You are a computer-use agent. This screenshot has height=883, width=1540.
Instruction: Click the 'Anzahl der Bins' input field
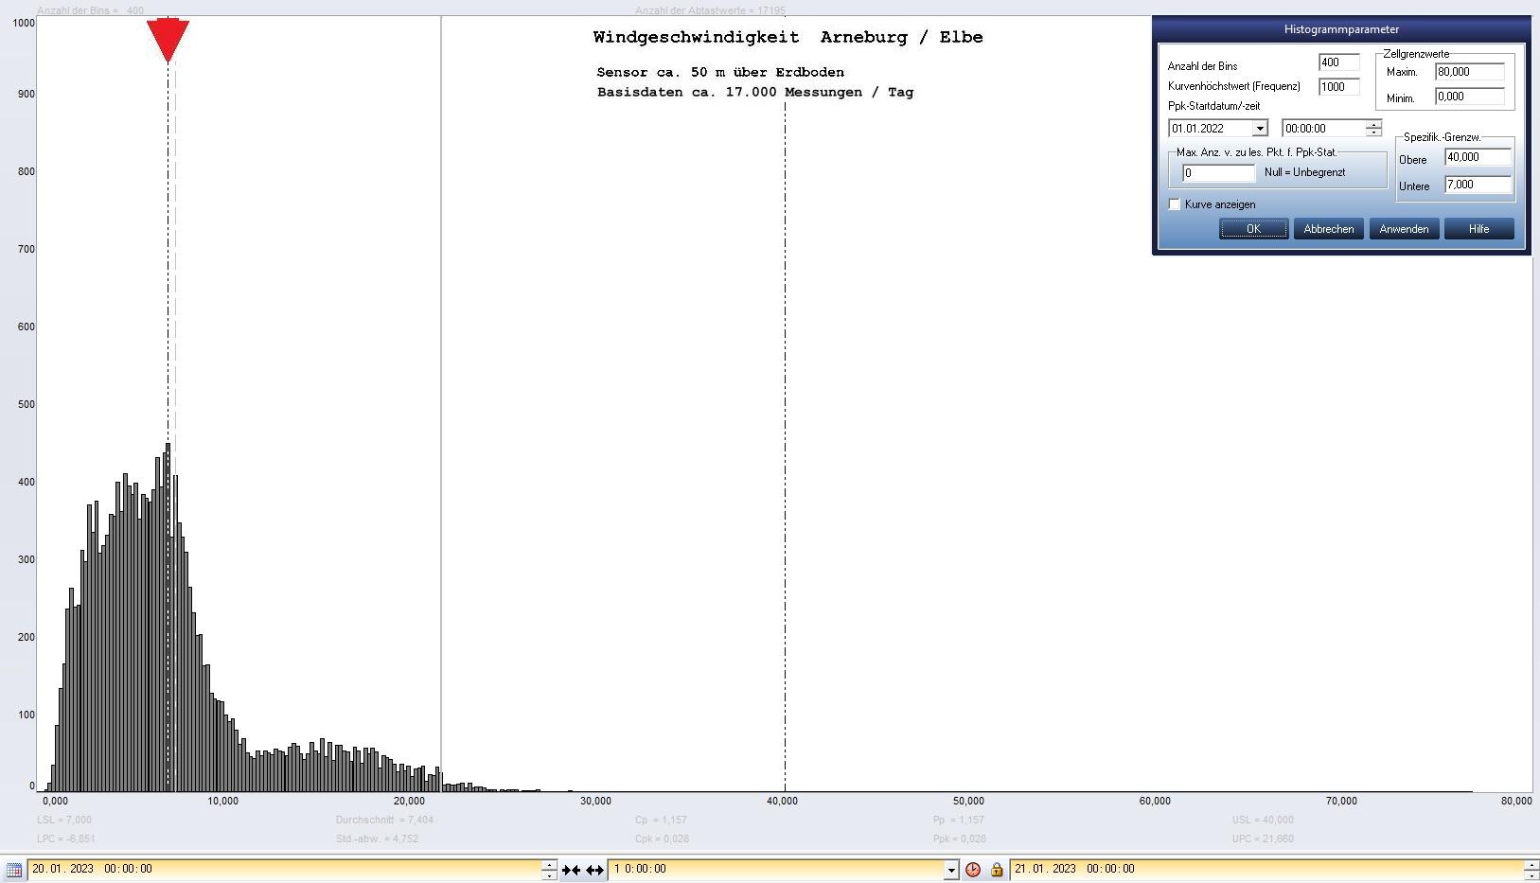[x=1338, y=63]
